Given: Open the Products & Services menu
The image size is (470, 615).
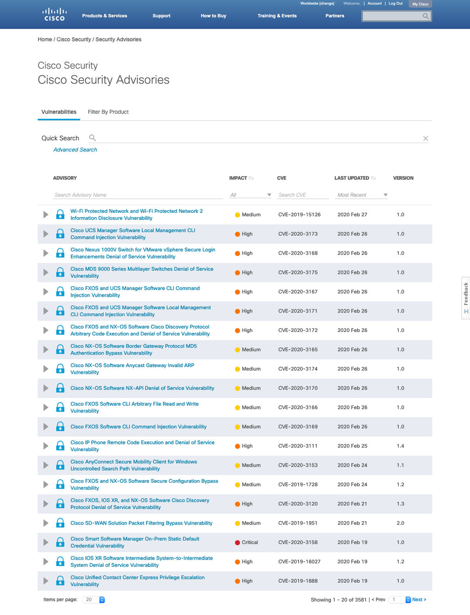Looking at the screenshot, I should [105, 16].
